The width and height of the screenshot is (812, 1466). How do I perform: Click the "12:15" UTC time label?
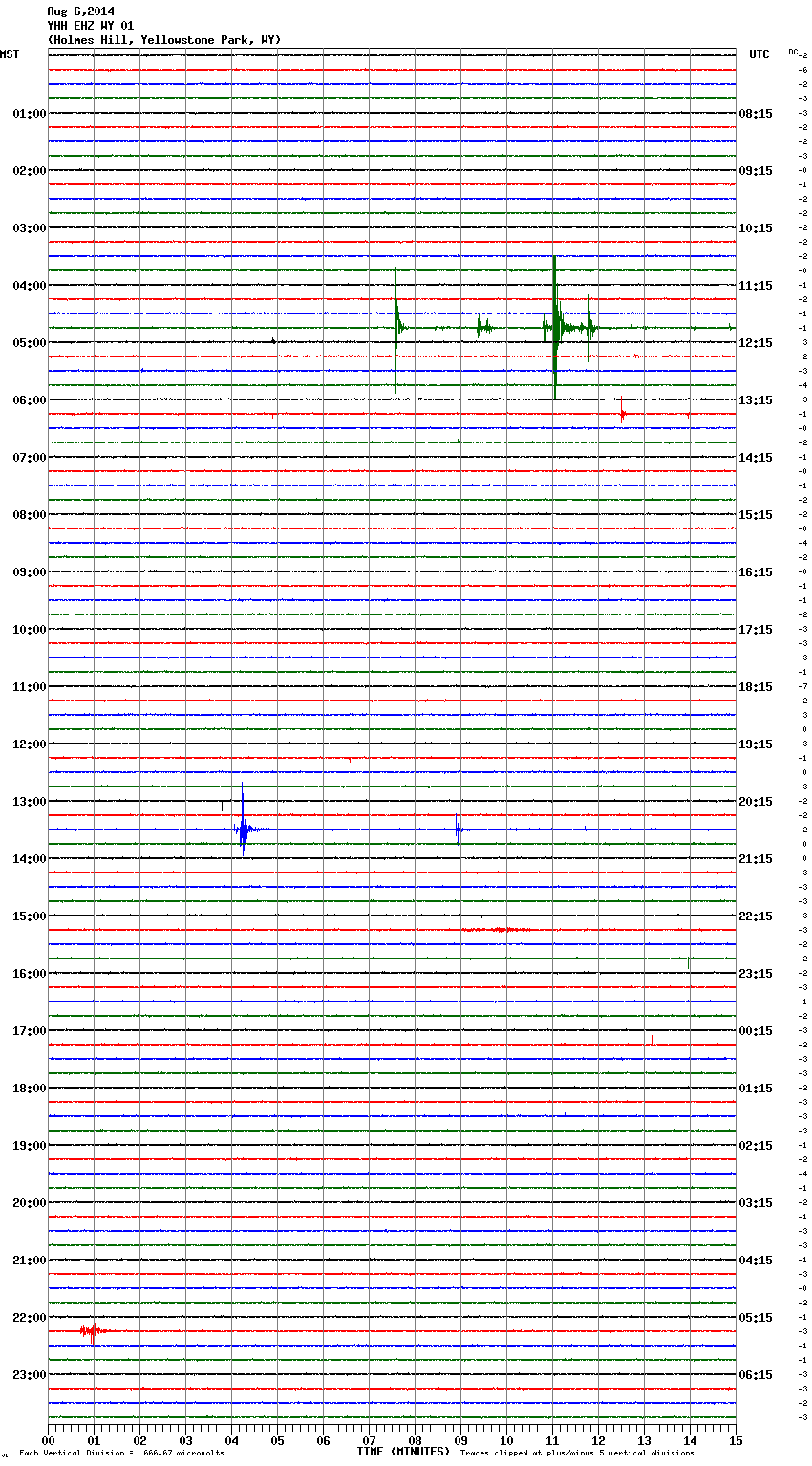point(756,343)
